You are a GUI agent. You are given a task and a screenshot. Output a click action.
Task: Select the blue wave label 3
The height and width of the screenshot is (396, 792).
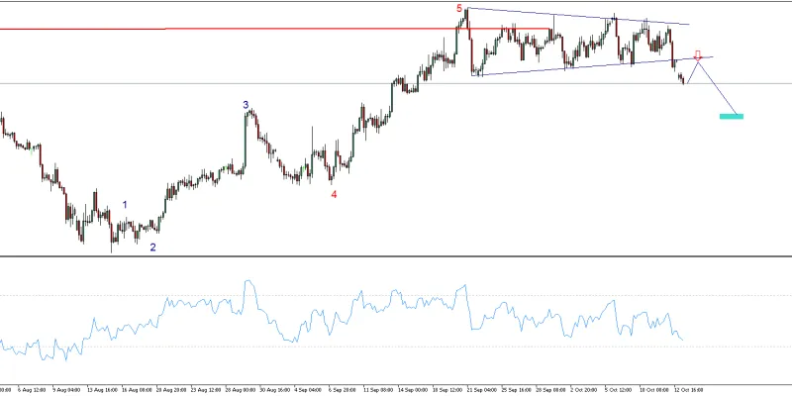[x=246, y=105]
